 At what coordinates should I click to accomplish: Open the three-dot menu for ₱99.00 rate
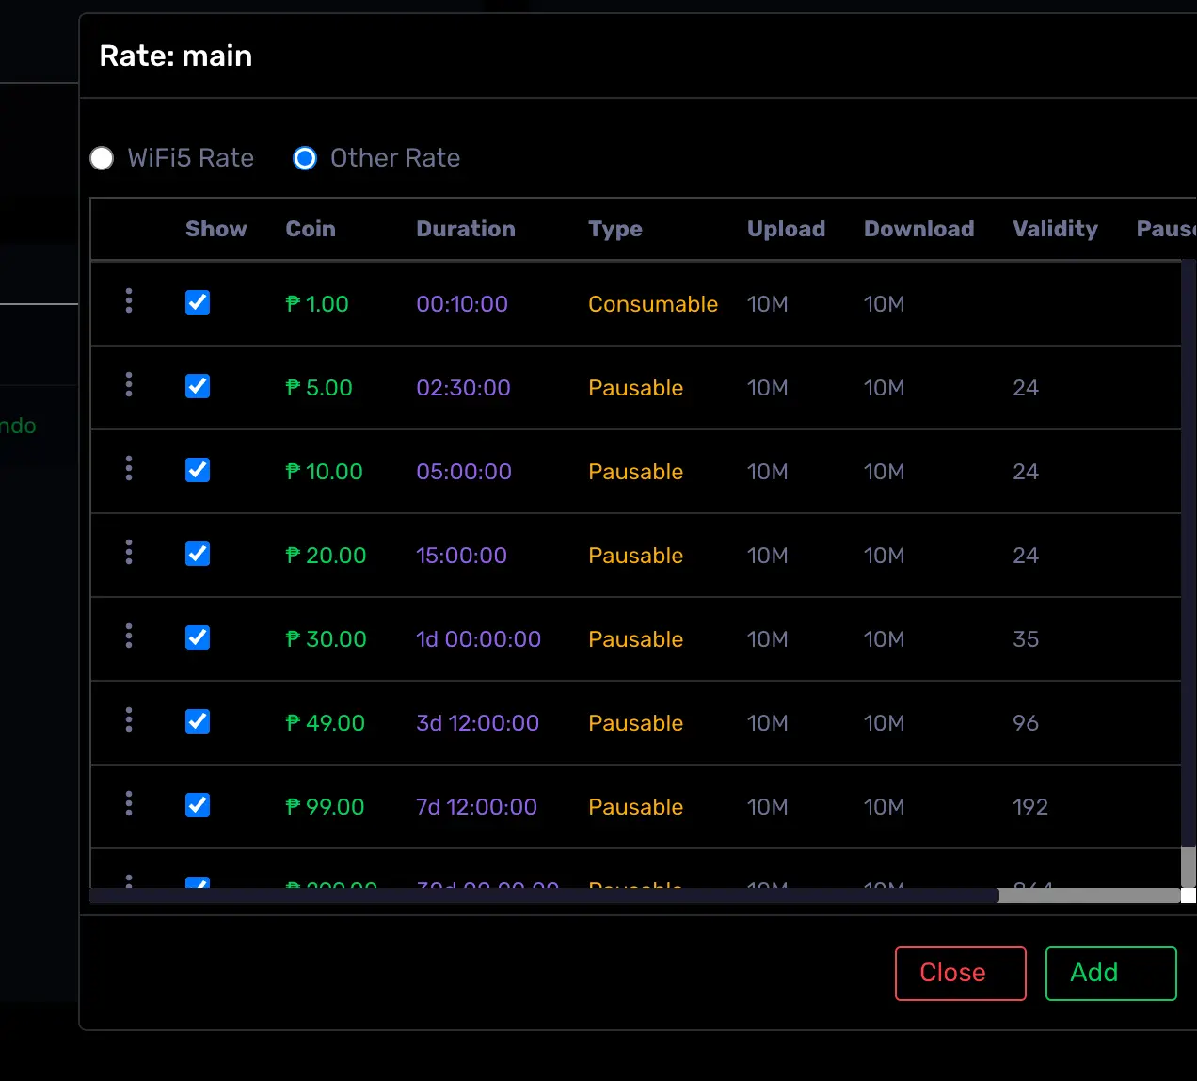pos(129,803)
